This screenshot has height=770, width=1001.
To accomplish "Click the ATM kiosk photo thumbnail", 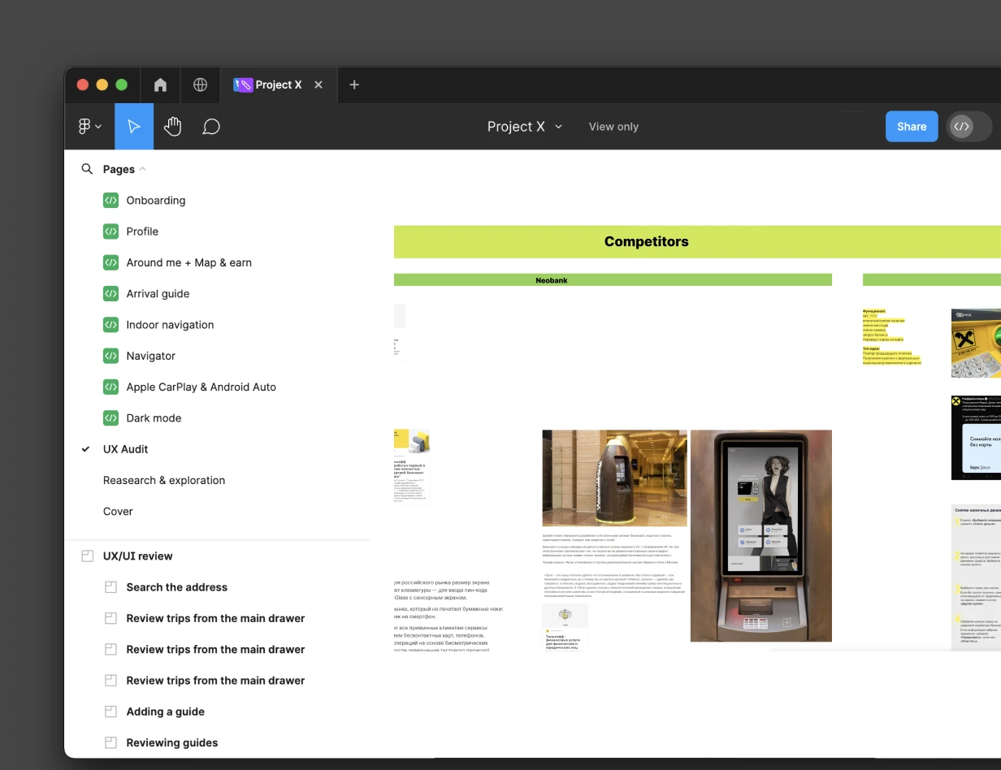I will [761, 536].
